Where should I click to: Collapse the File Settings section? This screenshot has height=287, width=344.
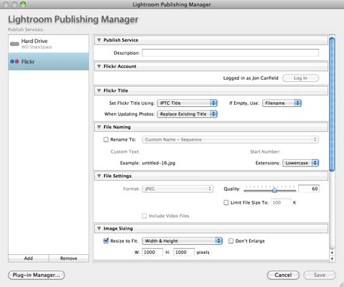point(99,176)
